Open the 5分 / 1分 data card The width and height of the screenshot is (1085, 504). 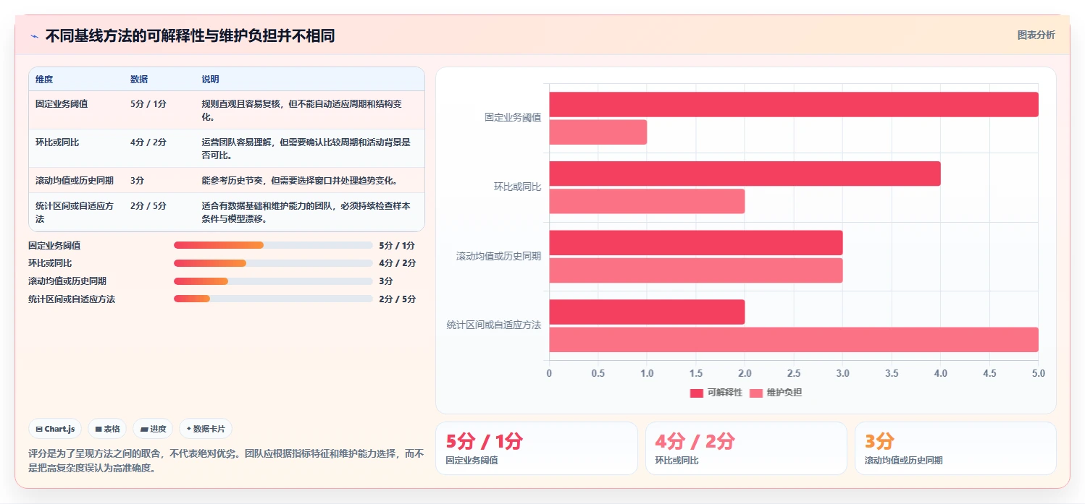click(x=537, y=448)
